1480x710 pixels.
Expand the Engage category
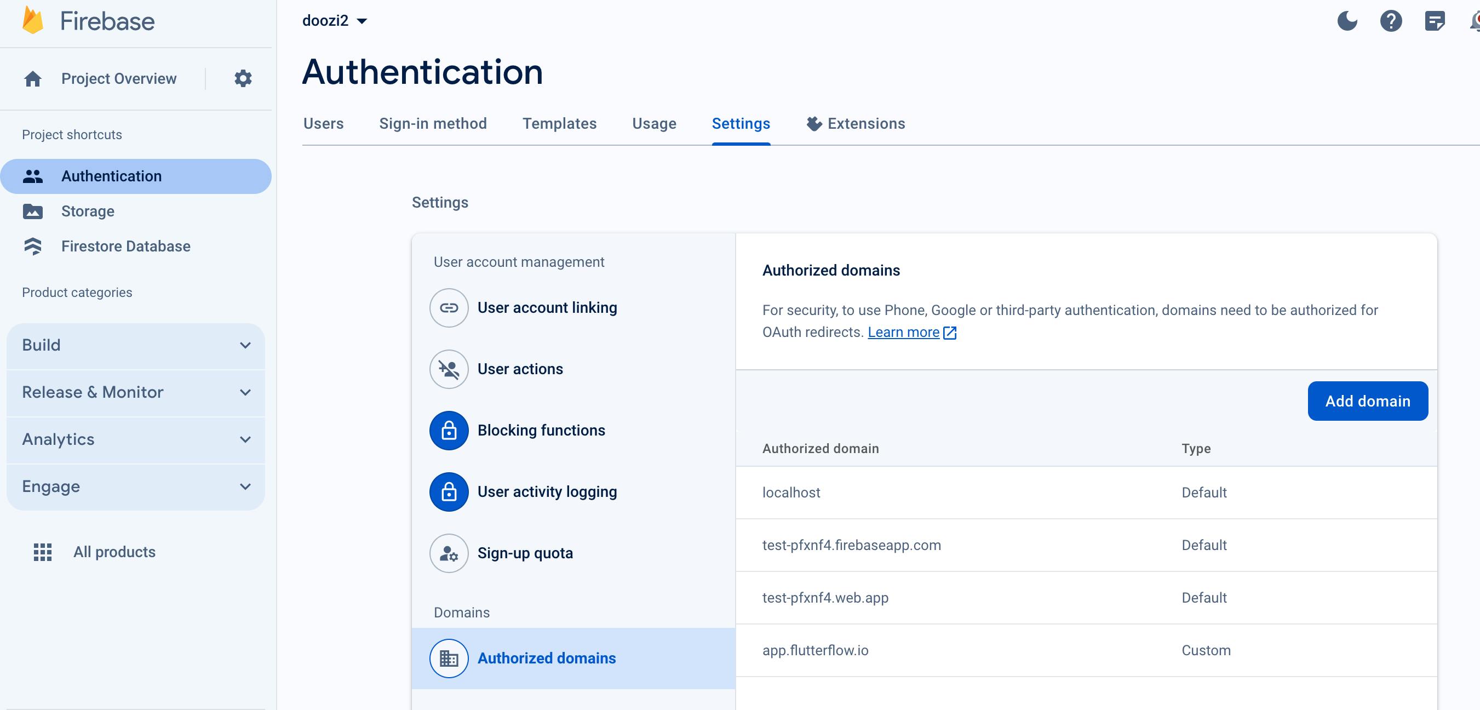[x=136, y=486]
